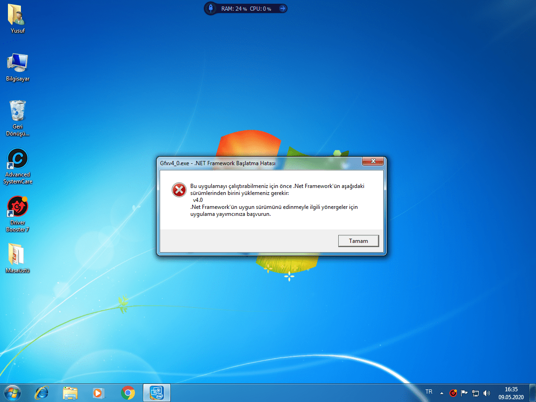Click the red error icon in dialog
Image resolution: width=536 pixels, height=402 pixels.
click(x=179, y=190)
